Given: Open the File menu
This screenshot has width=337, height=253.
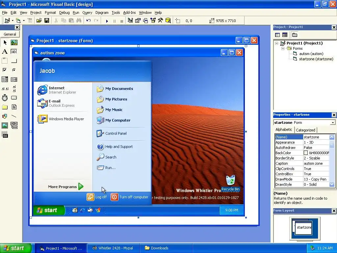Looking at the screenshot, I should (x=5, y=13).
